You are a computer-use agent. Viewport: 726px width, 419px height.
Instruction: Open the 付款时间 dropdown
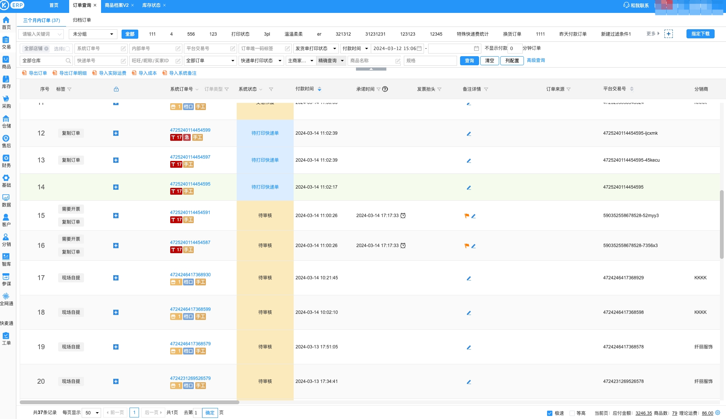pyautogui.click(x=356, y=49)
